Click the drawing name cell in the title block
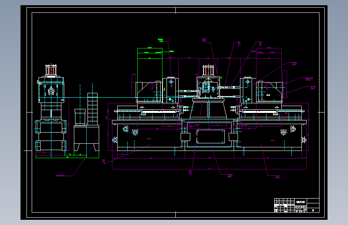The image size is (348, 225). point(301,202)
